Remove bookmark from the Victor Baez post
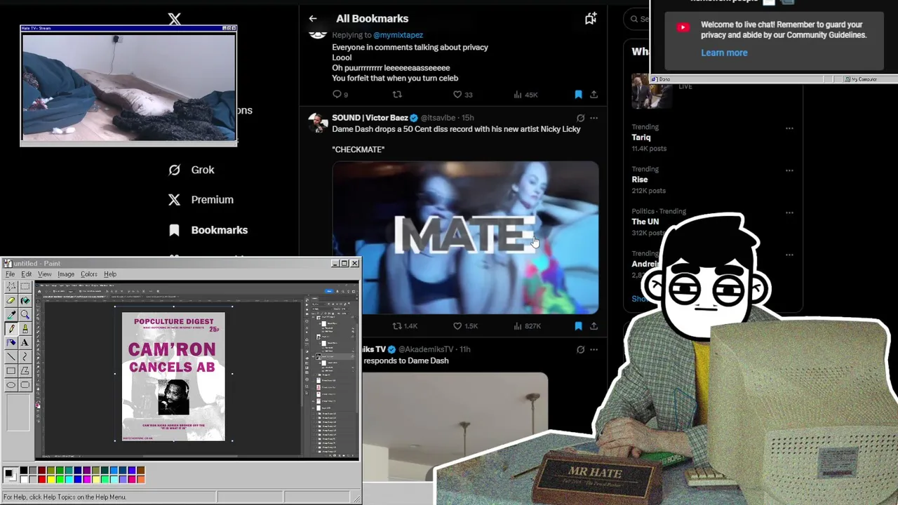 pos(578,325)
